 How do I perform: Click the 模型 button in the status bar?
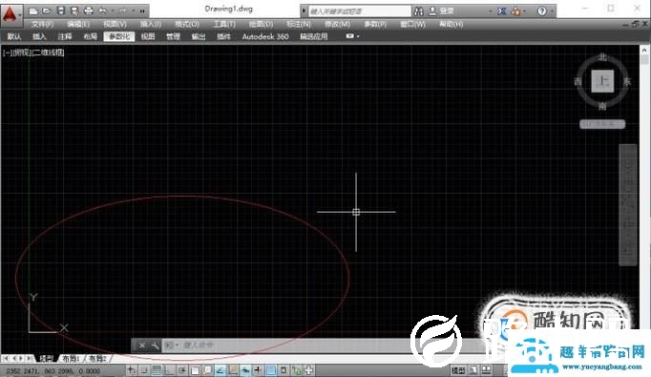point(458,370)
